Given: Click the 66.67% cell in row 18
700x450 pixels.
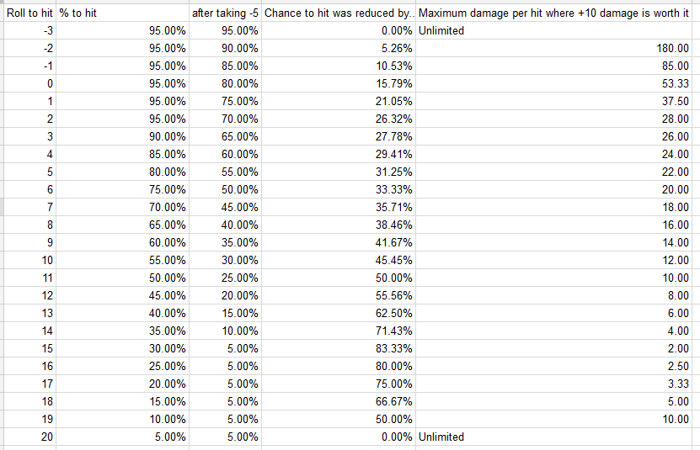Looking at the screenshot, I should (339, 401).
